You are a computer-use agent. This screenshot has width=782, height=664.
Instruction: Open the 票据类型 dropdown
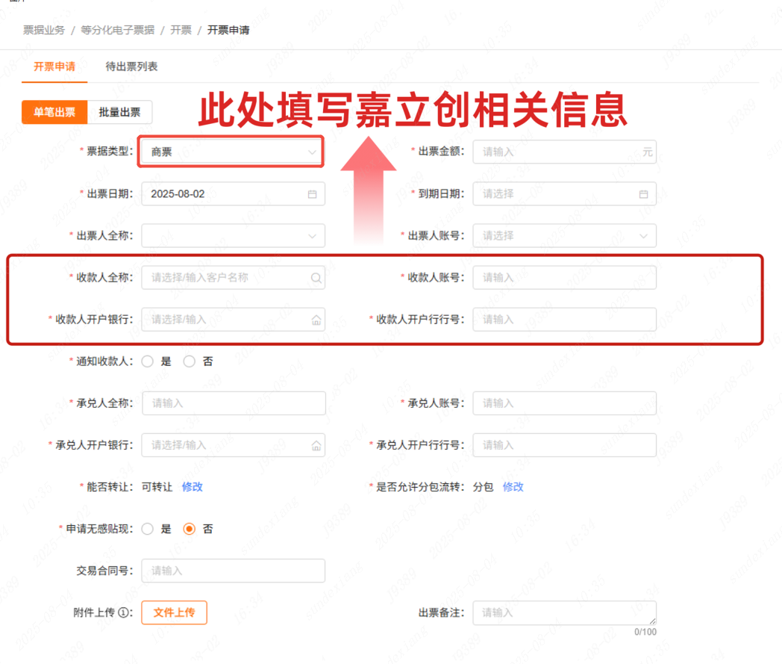[x=233, y=152]
